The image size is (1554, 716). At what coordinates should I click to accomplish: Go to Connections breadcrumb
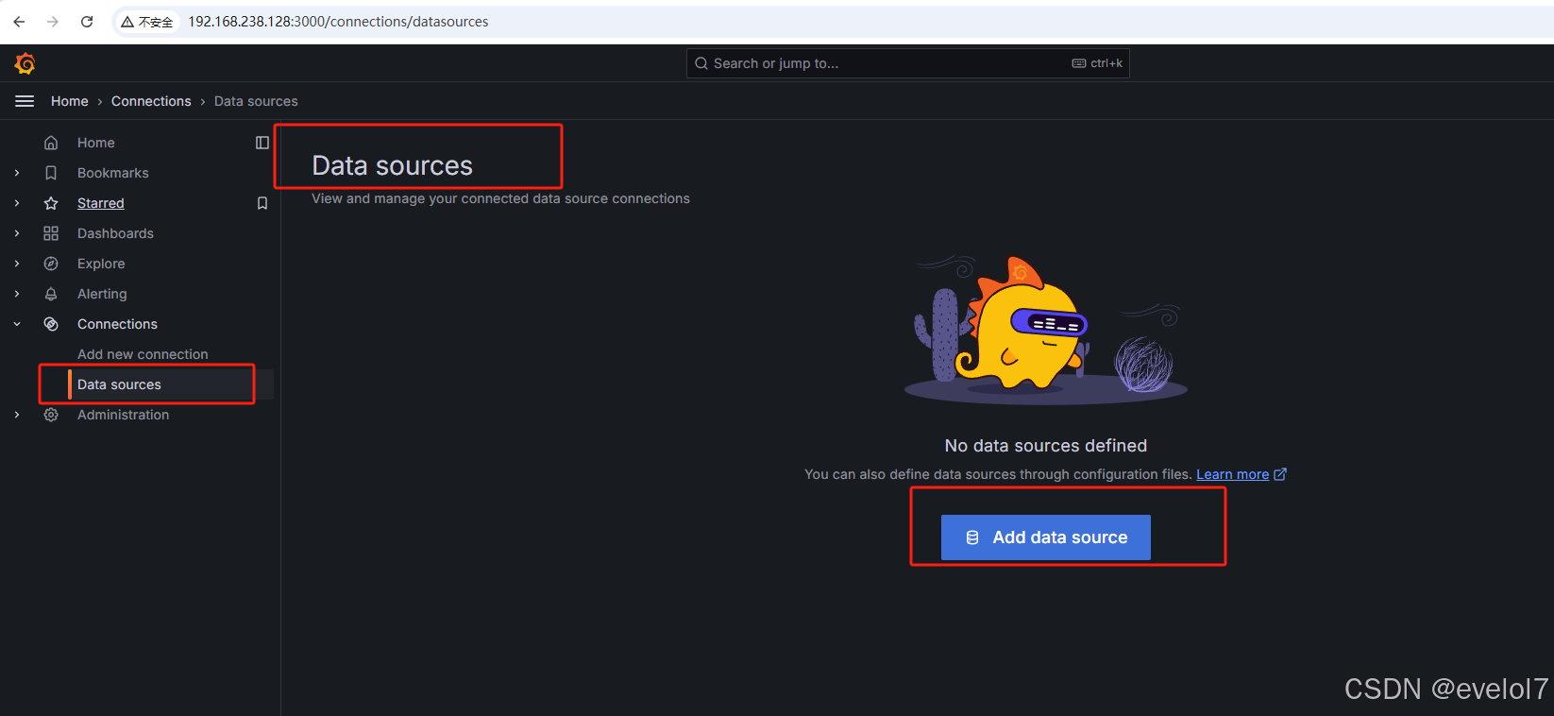151,101
